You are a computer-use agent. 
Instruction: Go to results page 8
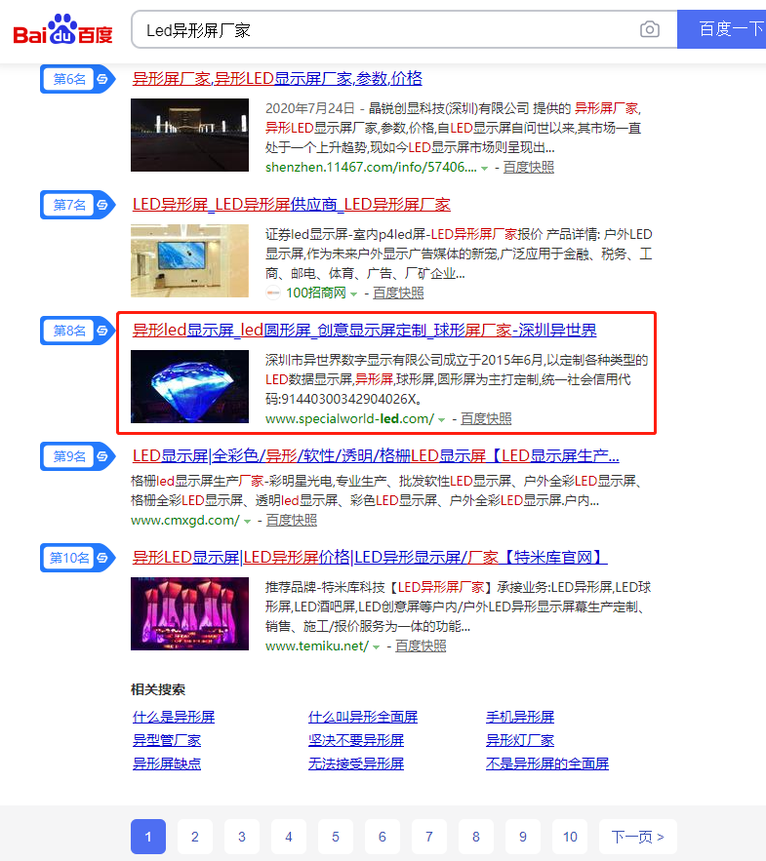[x=476, y=837]
